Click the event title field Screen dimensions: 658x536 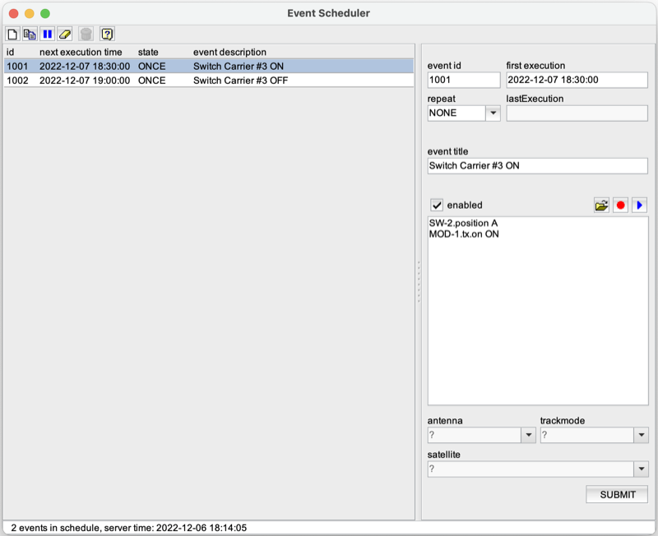[536, 165]
